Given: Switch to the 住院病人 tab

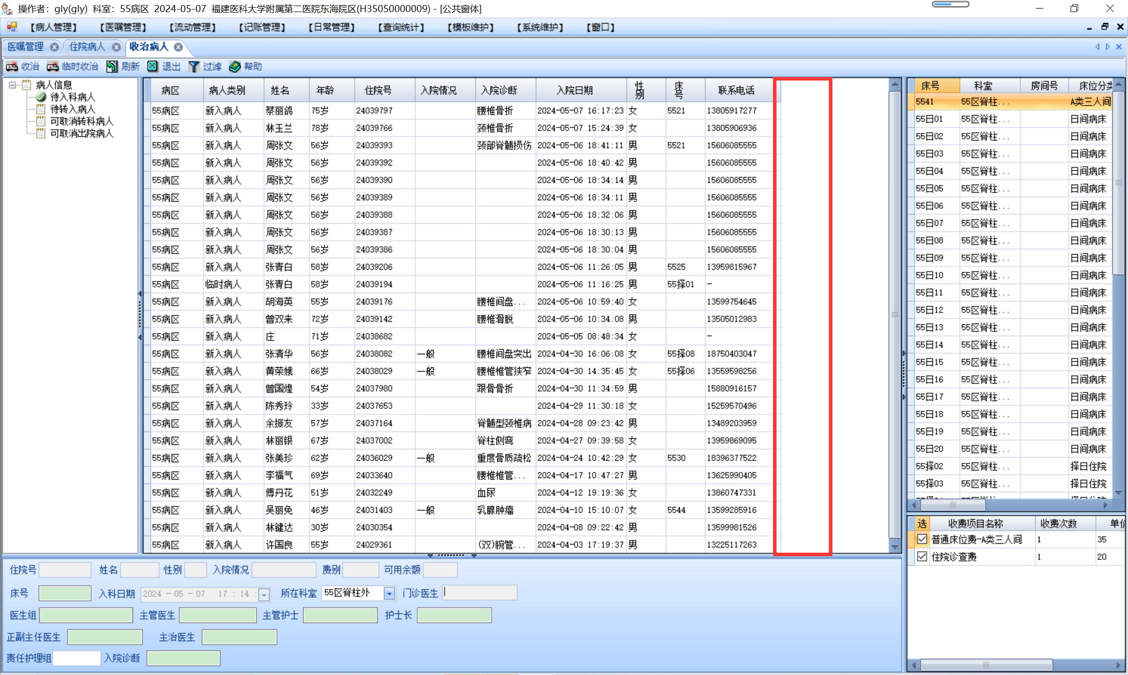Looking at the screenshot, I should [x=87, y=47].
